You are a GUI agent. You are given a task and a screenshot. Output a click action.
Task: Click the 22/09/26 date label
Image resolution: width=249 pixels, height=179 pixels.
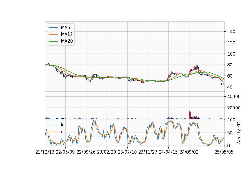coord(86,152)
